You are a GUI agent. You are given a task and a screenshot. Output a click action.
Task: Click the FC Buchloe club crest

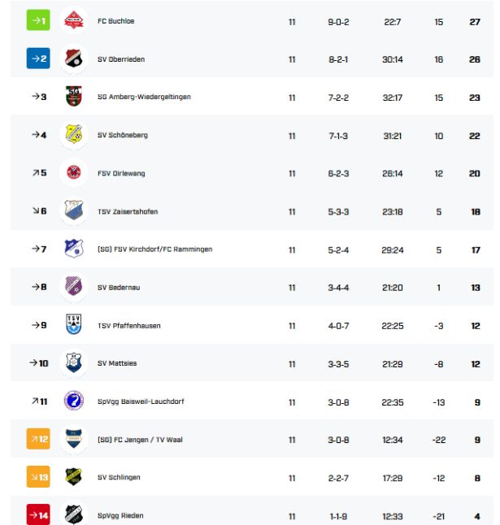click(74, 21)
